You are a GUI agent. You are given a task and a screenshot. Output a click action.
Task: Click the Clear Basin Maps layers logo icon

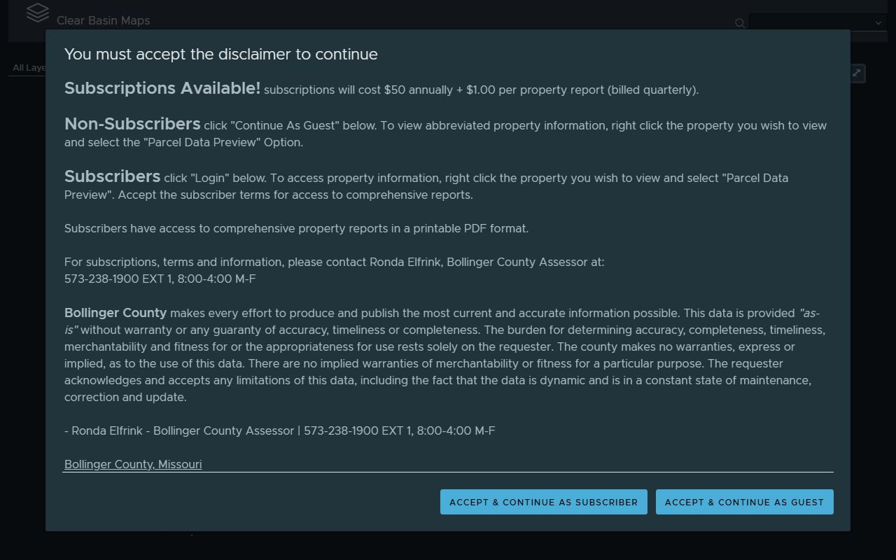[x=37, y=13]
